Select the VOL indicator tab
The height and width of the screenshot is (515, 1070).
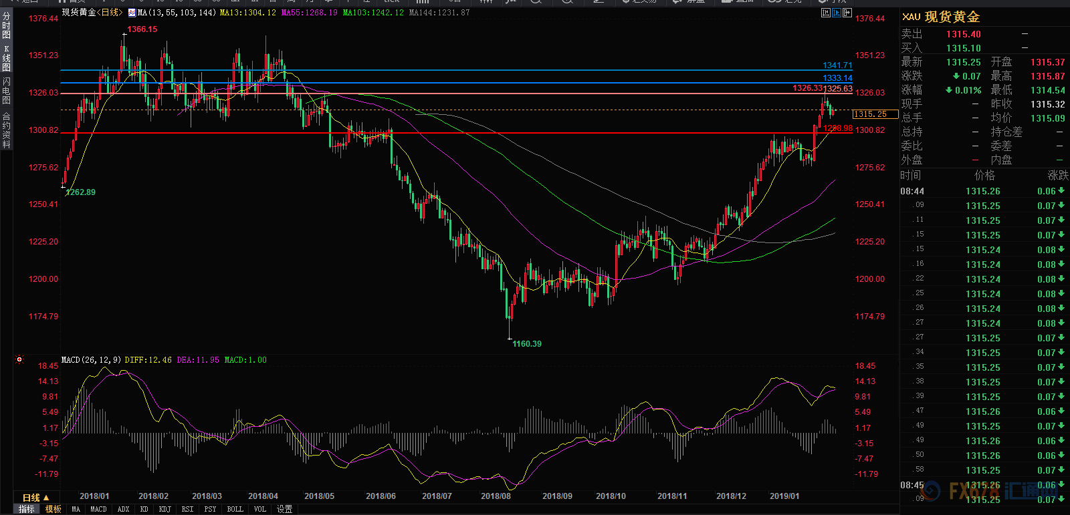[x=260, y=509]
